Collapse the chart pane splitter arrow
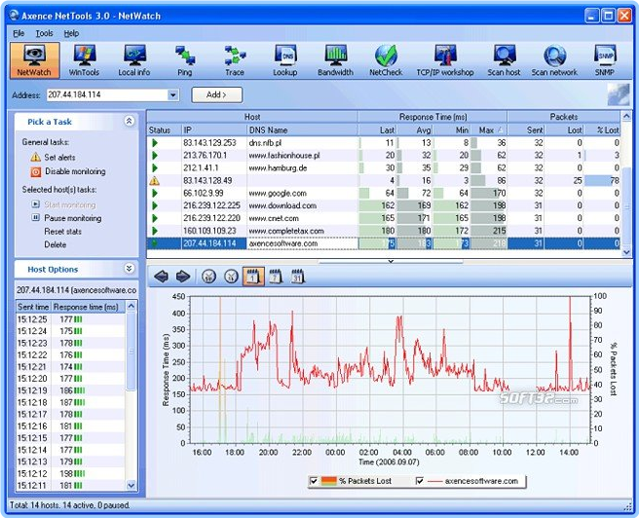This screenshot has height=518, width=639. coord(391,262)
